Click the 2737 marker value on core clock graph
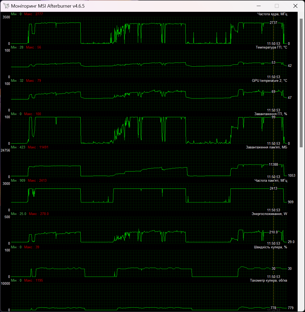The height and width of the screenshot is (312, 305). (x=273, y=23)
